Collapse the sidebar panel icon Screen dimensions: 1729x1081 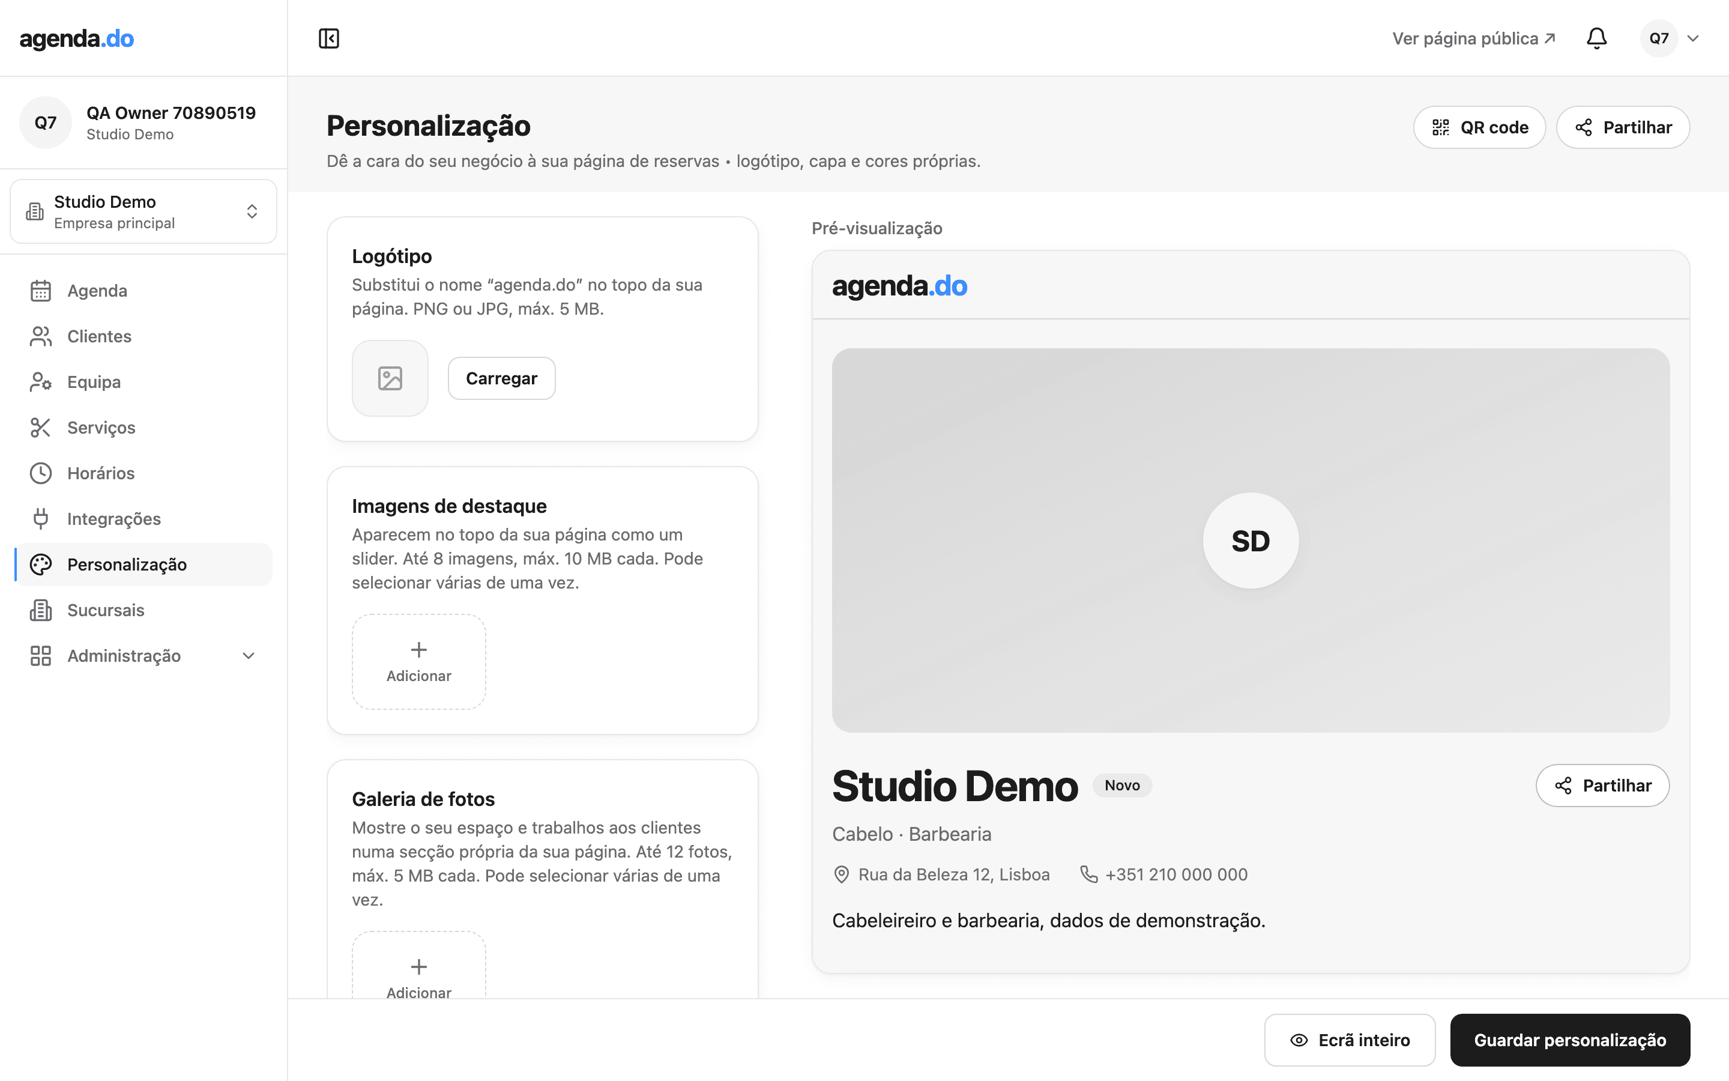328,38
